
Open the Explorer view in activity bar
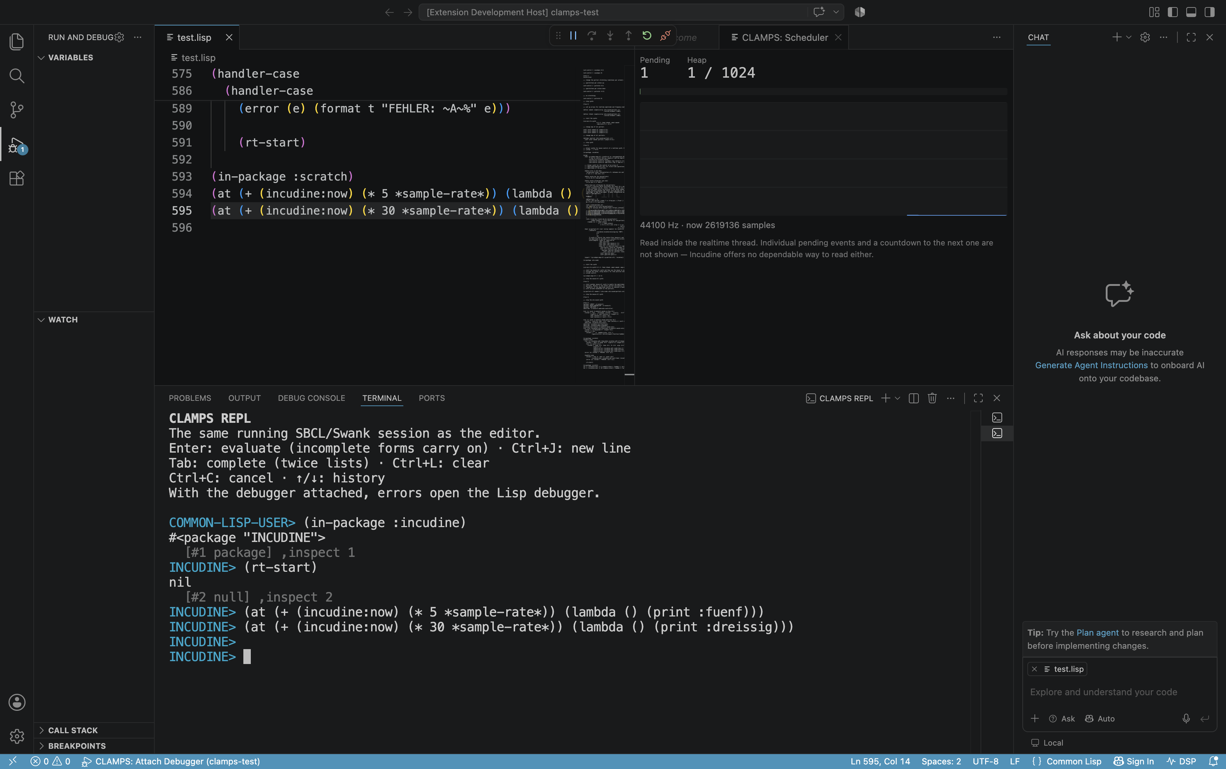pos(17,42)
